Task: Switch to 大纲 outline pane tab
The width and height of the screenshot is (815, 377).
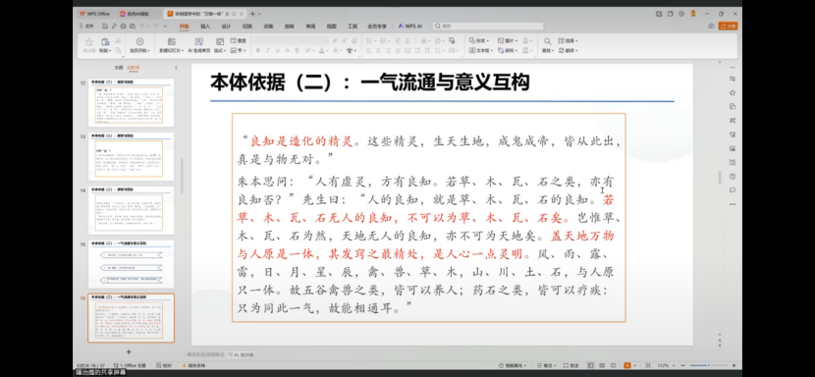Action: (x=119, y=68)
